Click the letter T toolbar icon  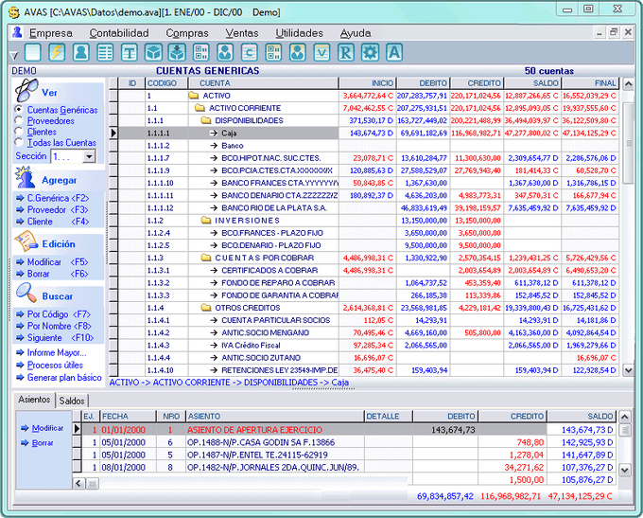[x=130, y=52]
